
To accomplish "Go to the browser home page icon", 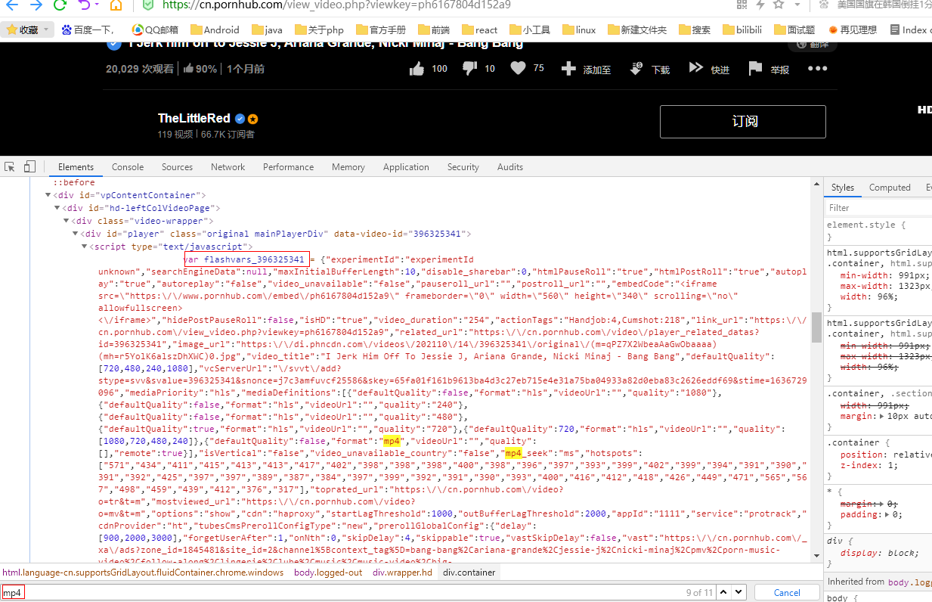I will pos(116,5).
